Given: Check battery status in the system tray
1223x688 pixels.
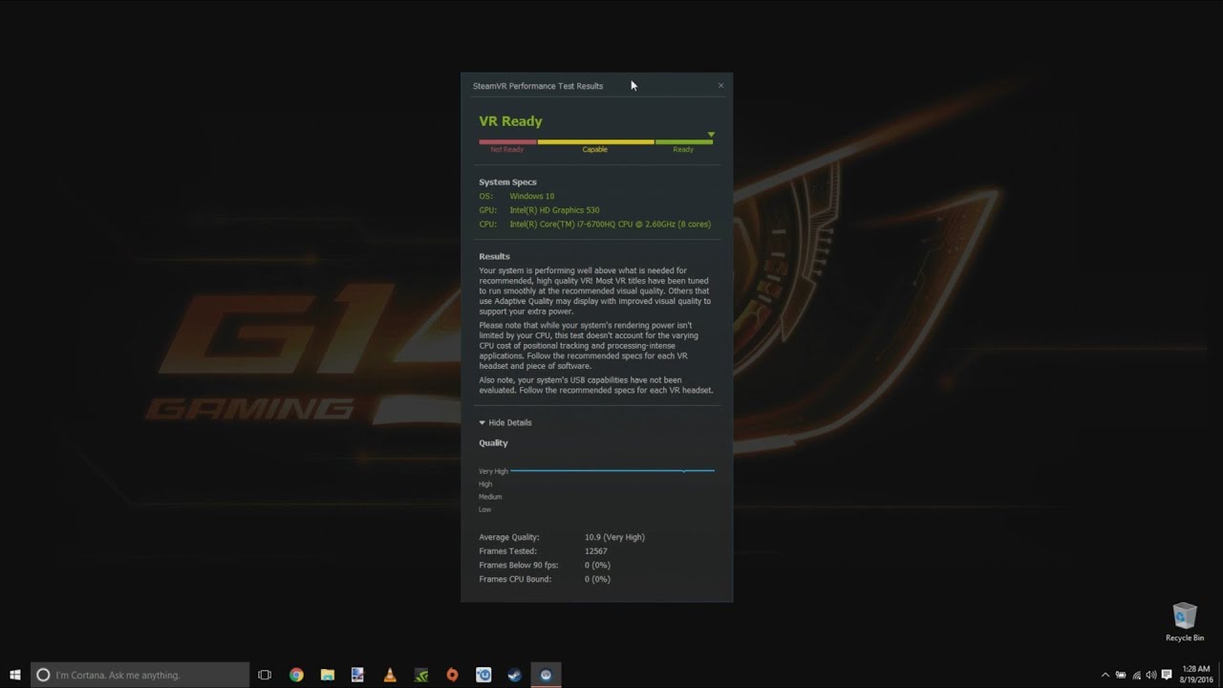Looking at the screenshot, I should click(1121, 675).
